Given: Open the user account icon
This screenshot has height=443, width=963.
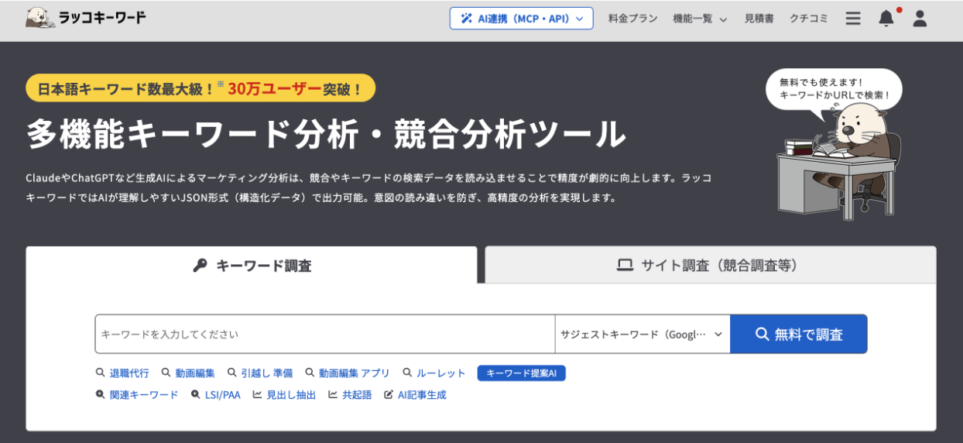Looking at the screenshot, I should pyautogui.click(x=920, y=19).
